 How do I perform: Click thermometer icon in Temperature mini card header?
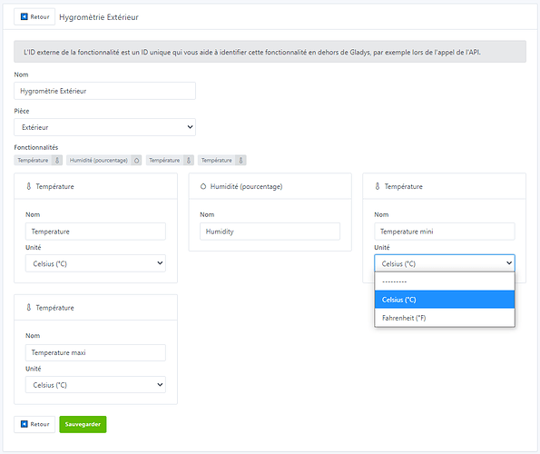[378, 186]
